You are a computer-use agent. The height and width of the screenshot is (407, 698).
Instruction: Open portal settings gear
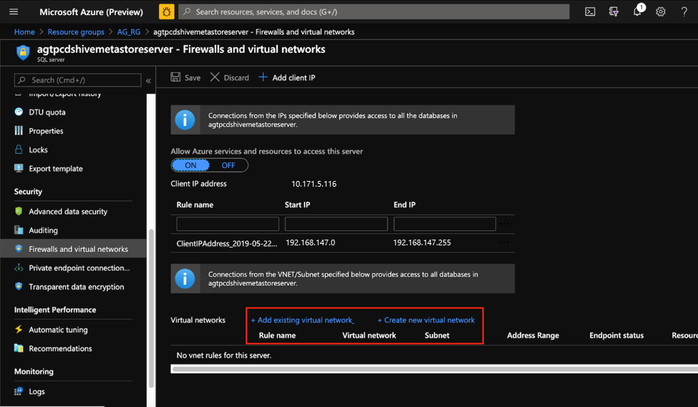coord(661,12)
